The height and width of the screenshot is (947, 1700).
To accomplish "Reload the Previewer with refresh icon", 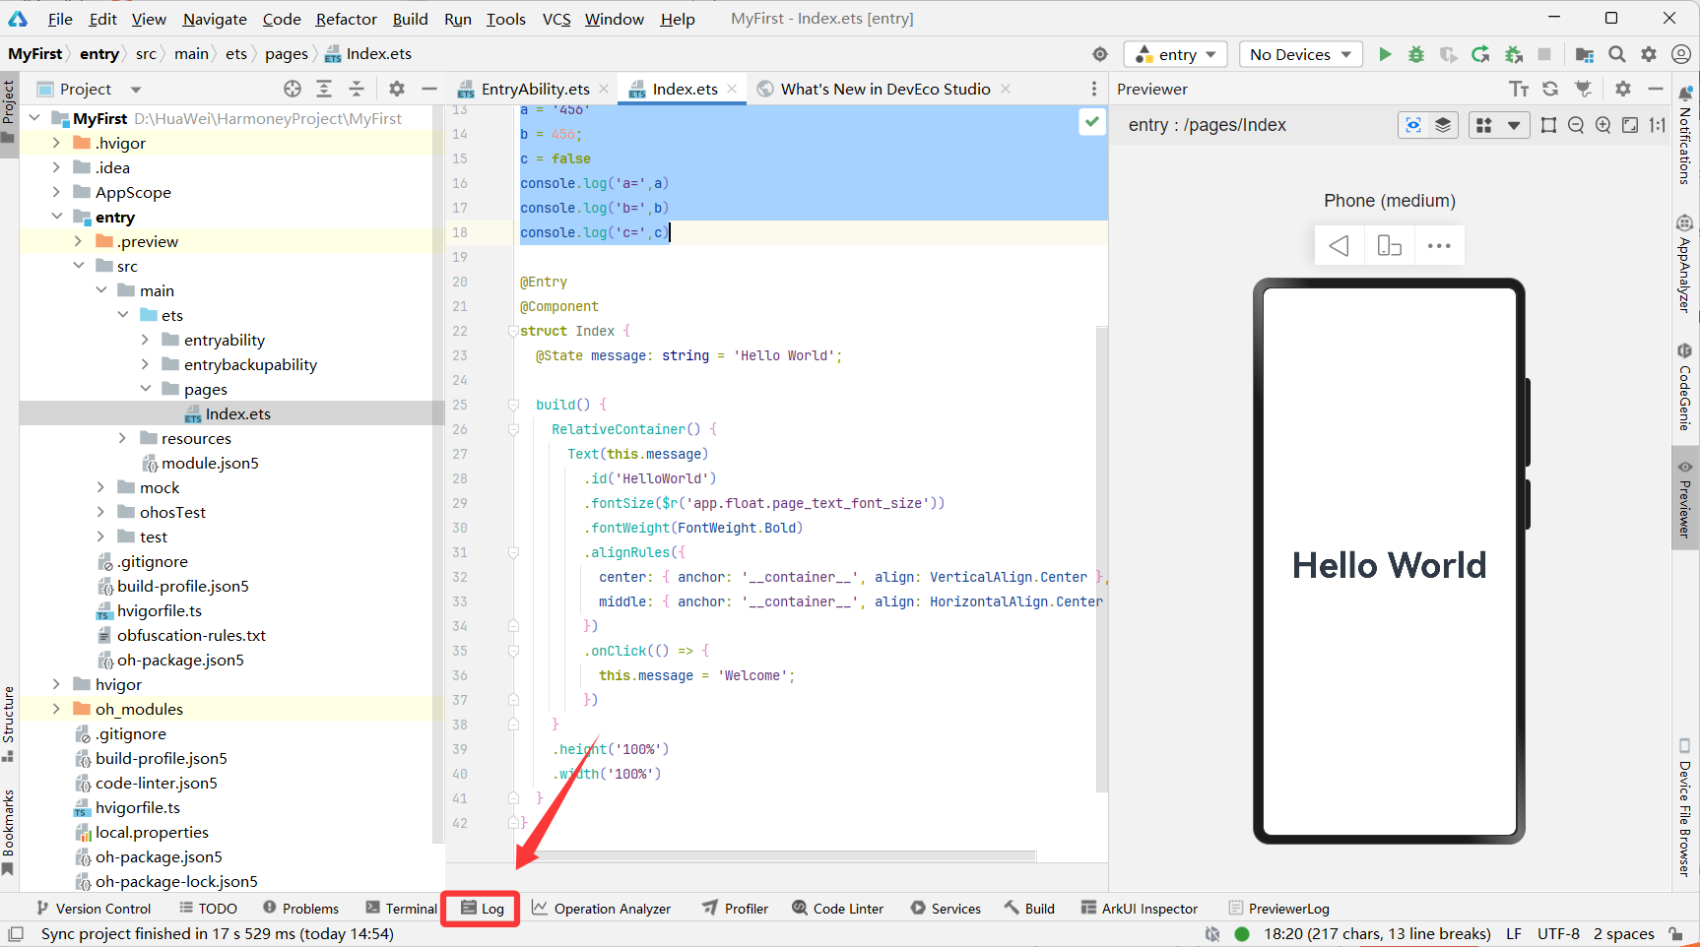I will point(1550,89).
